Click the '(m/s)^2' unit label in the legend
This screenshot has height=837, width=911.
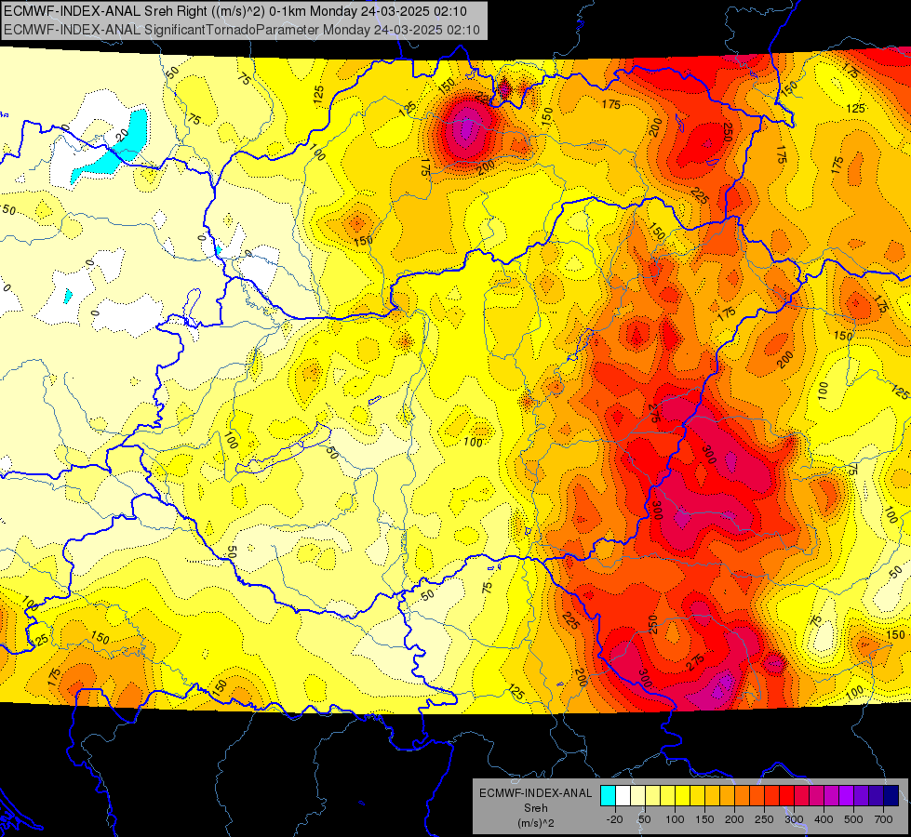pos(536,823)
